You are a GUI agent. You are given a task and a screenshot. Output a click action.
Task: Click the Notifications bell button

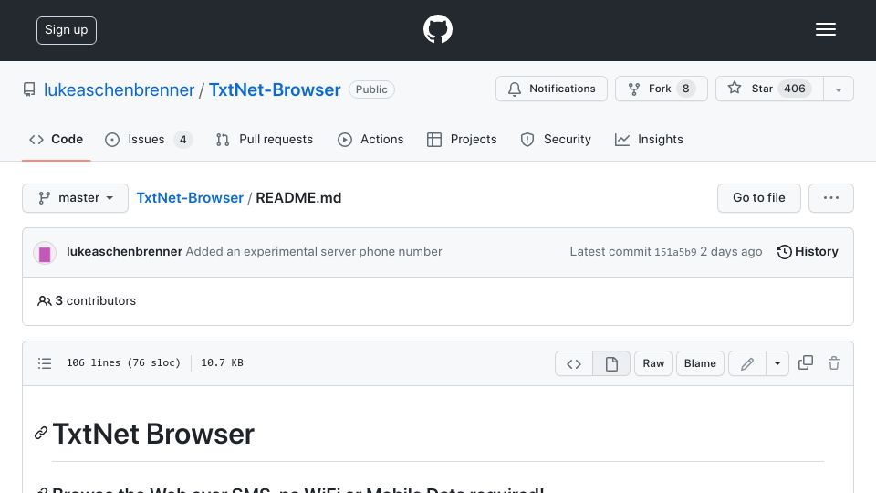click(x=551, y=89)
